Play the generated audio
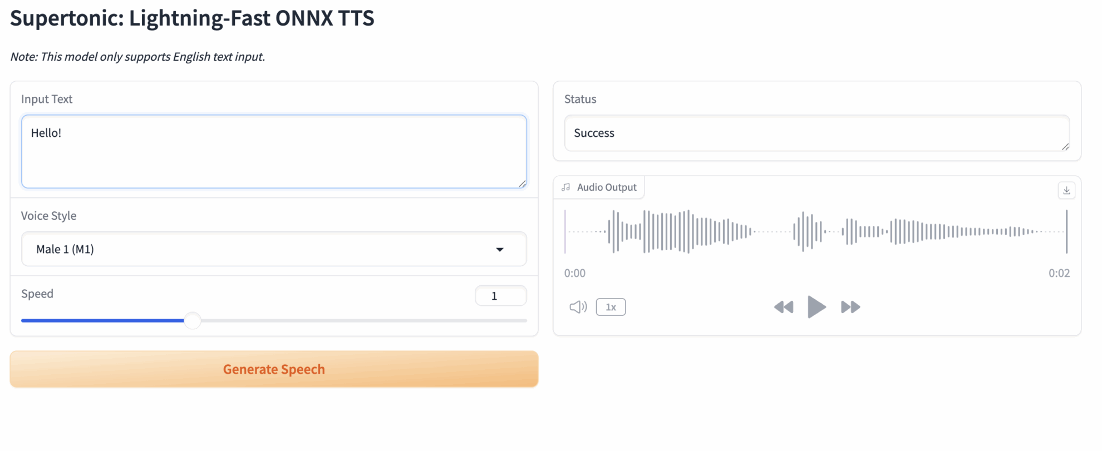 [816, 307]
